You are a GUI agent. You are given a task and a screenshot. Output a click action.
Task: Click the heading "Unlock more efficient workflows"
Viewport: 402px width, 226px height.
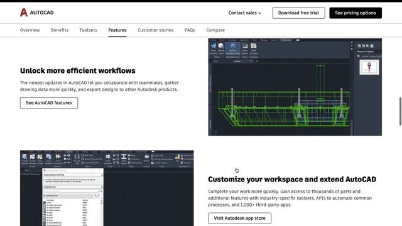point(78,70)
